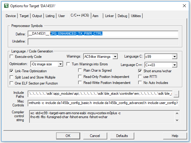
Task: Open the Optimization level dropdown
Action: tap(60, 64)
